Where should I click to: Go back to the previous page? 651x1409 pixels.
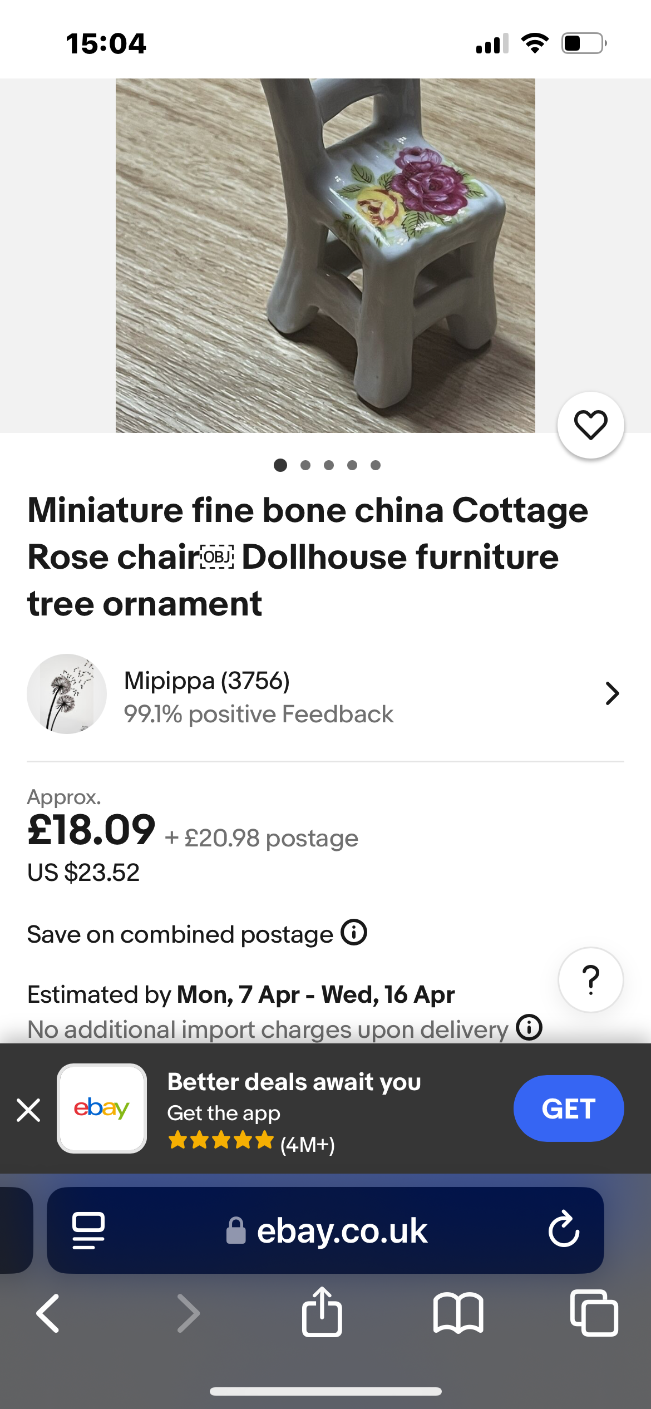pos(48,1313)
